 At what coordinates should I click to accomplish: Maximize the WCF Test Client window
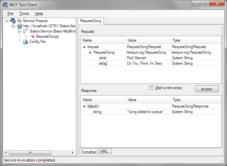pyautogui.click(x=205, y=4)
